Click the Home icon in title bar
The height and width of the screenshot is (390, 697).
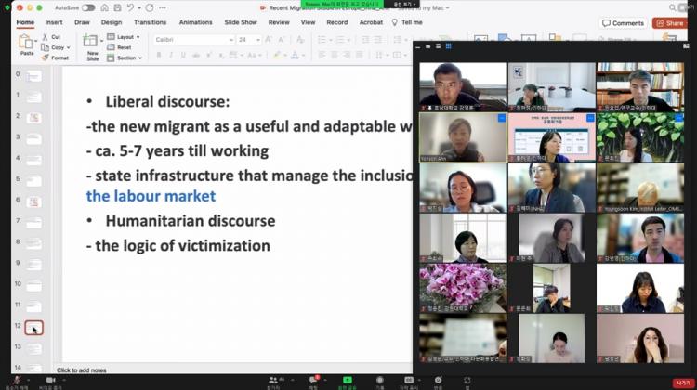pyautogui.click(x=103, y=7)
